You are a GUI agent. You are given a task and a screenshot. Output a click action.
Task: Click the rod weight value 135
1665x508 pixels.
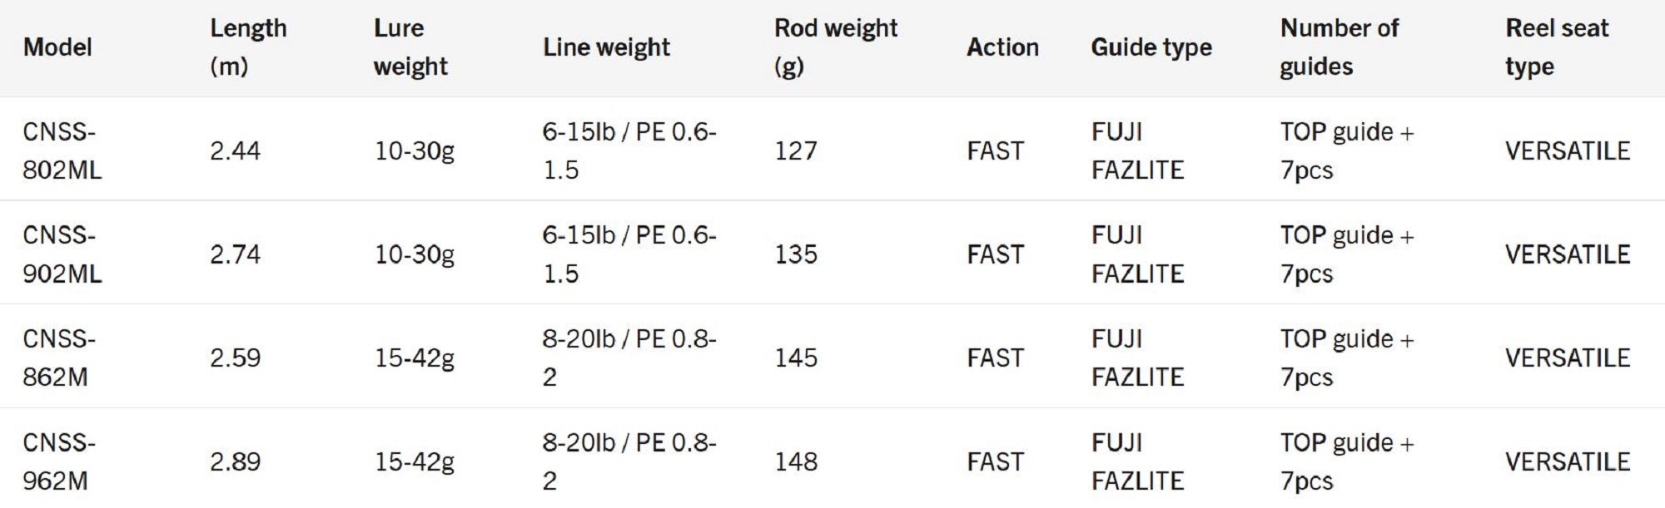tap(796, 254)
